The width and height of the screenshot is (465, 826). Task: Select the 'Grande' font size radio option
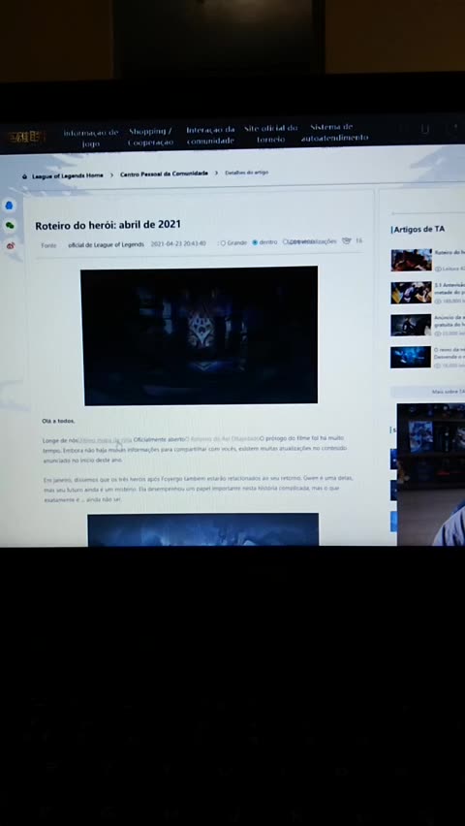point(223,242)
